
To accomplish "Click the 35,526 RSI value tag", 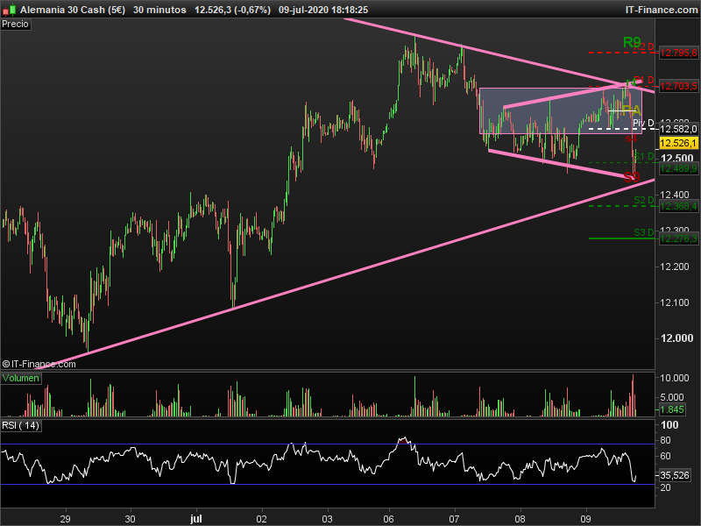I will (x=675, y=475).
